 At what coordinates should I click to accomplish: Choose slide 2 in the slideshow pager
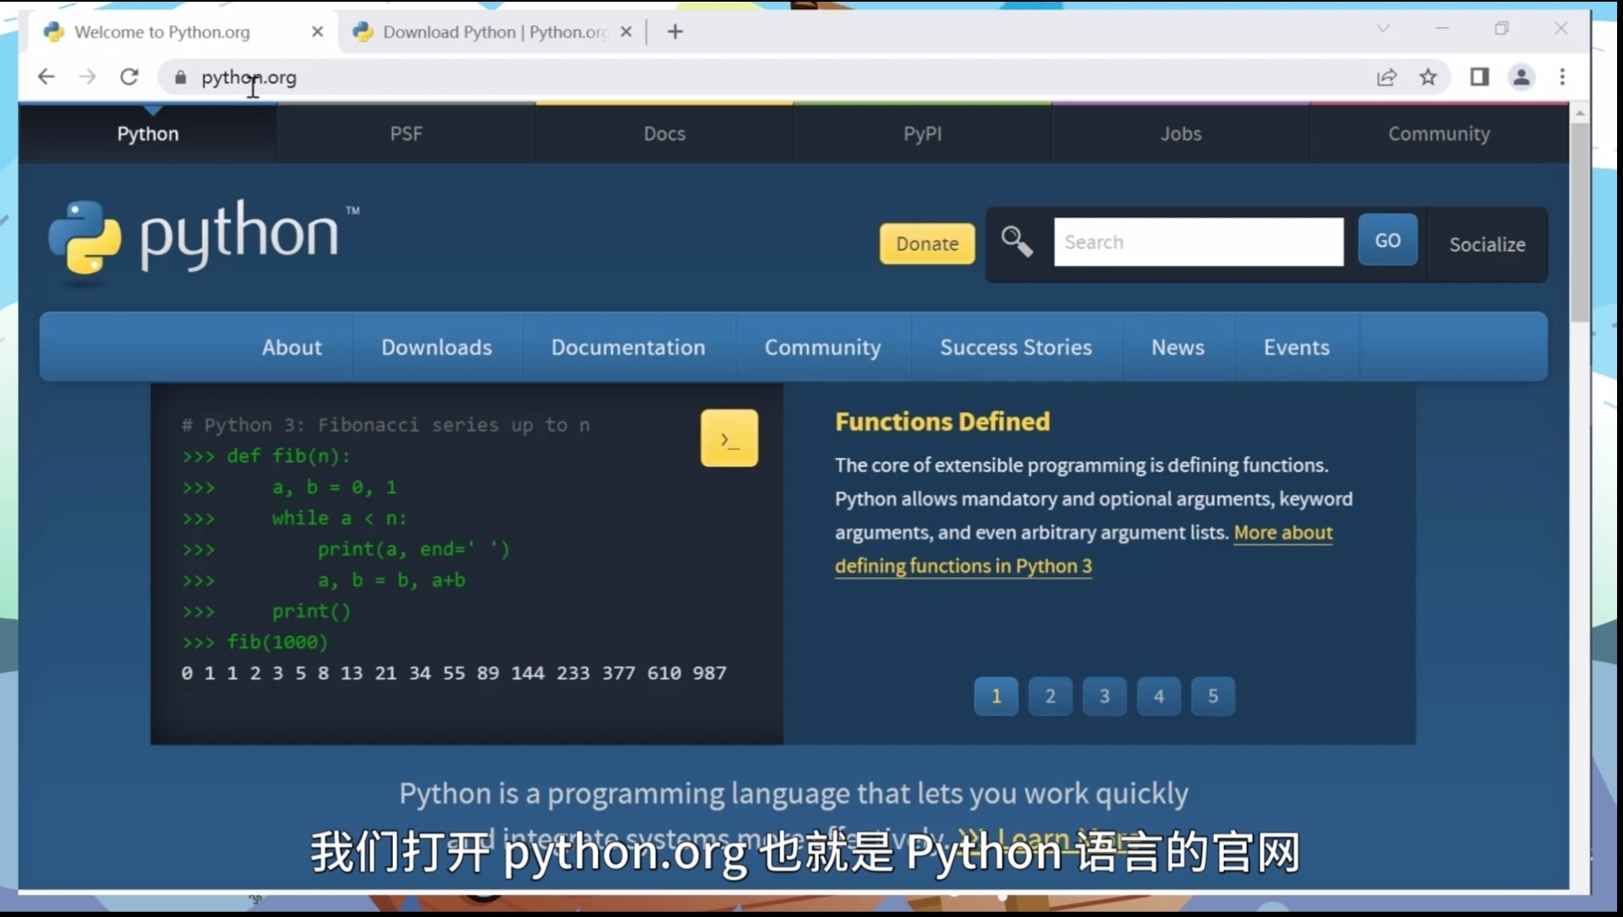1050,696
